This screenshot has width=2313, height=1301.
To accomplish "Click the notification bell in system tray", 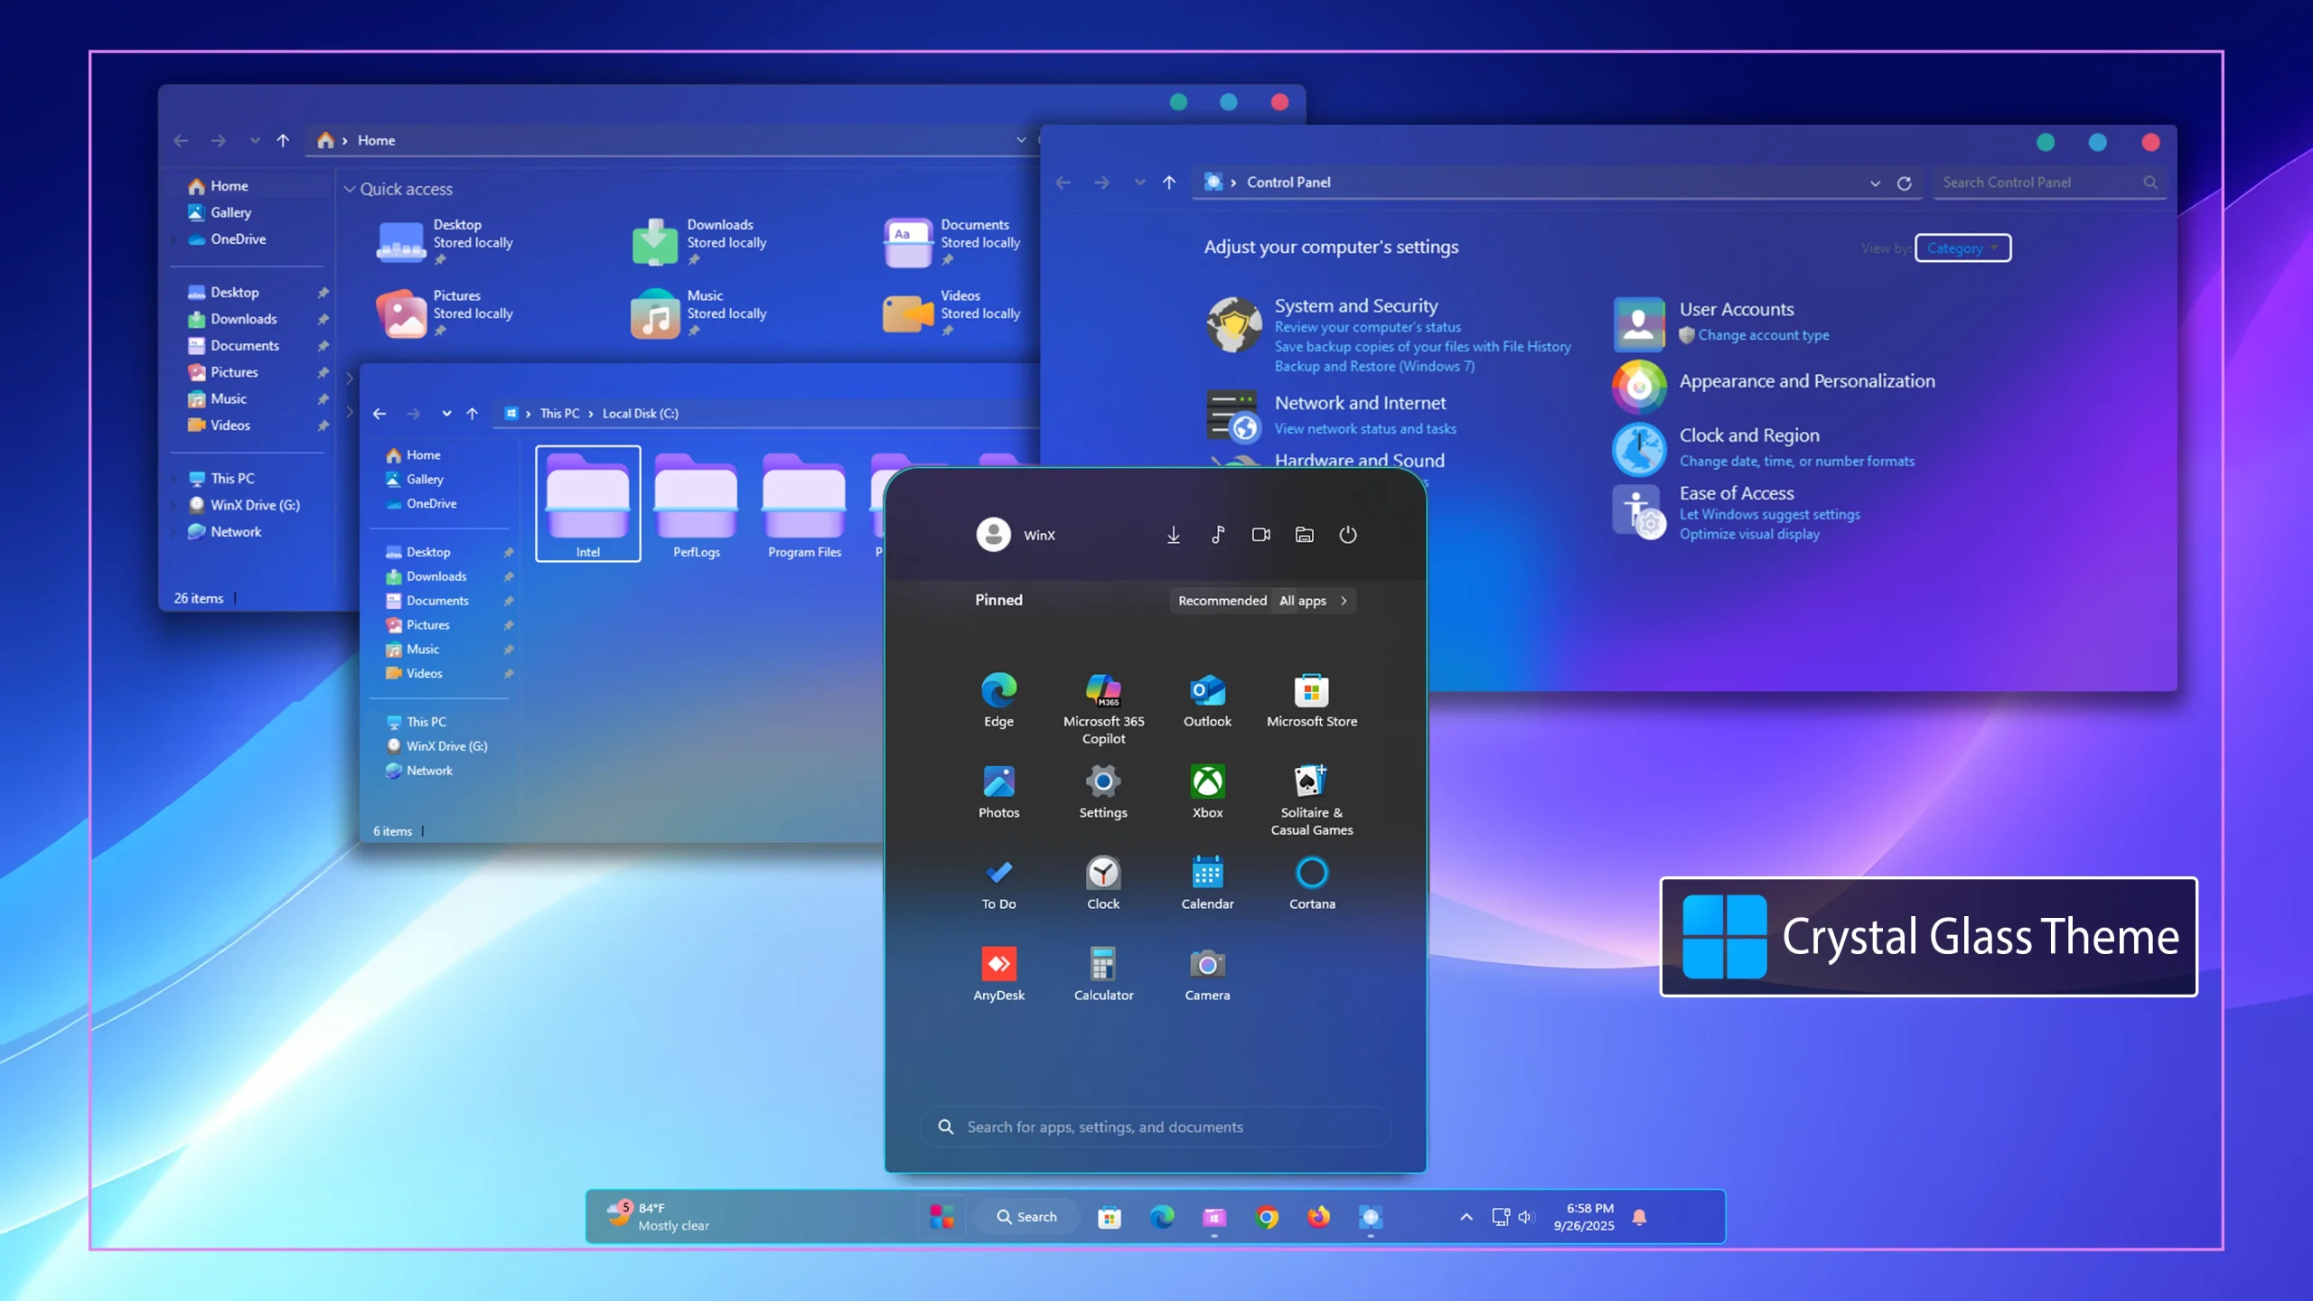I will 1639,1217.
